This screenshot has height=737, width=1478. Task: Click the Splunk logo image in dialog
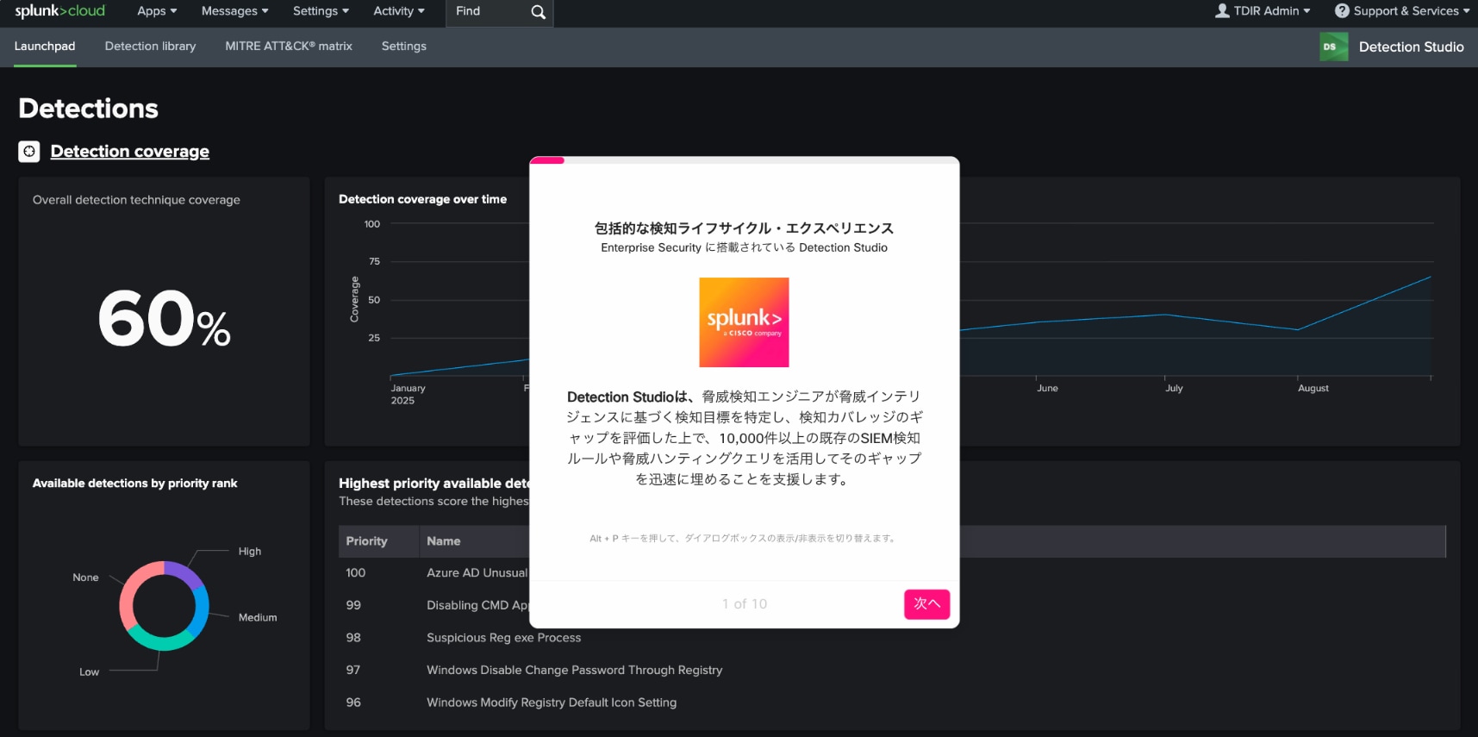coord(744,322)
